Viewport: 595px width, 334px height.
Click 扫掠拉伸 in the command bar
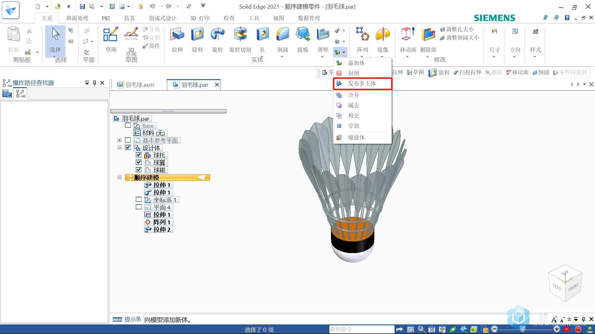467,72
